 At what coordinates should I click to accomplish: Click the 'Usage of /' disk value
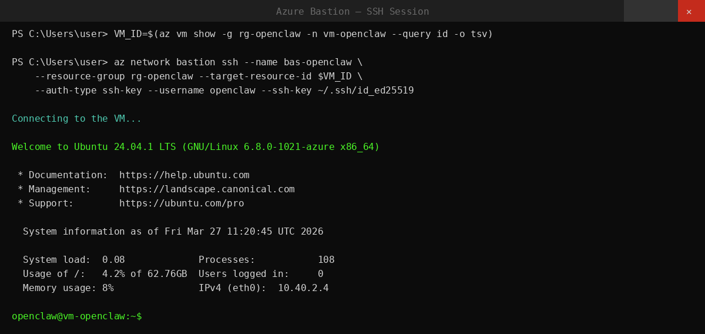[x=145, y=274]
